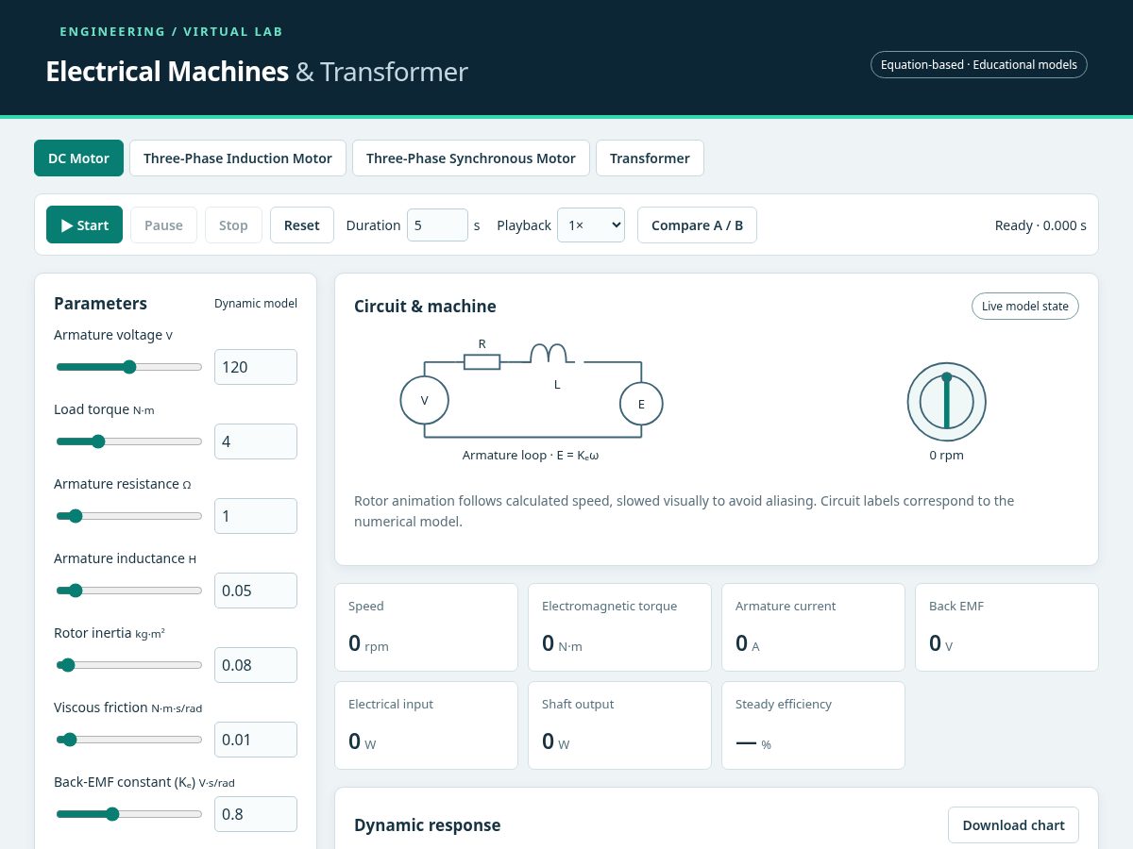
Task: Click the Load torque value field
Action: pyautogui.click(x=256, y=441)
